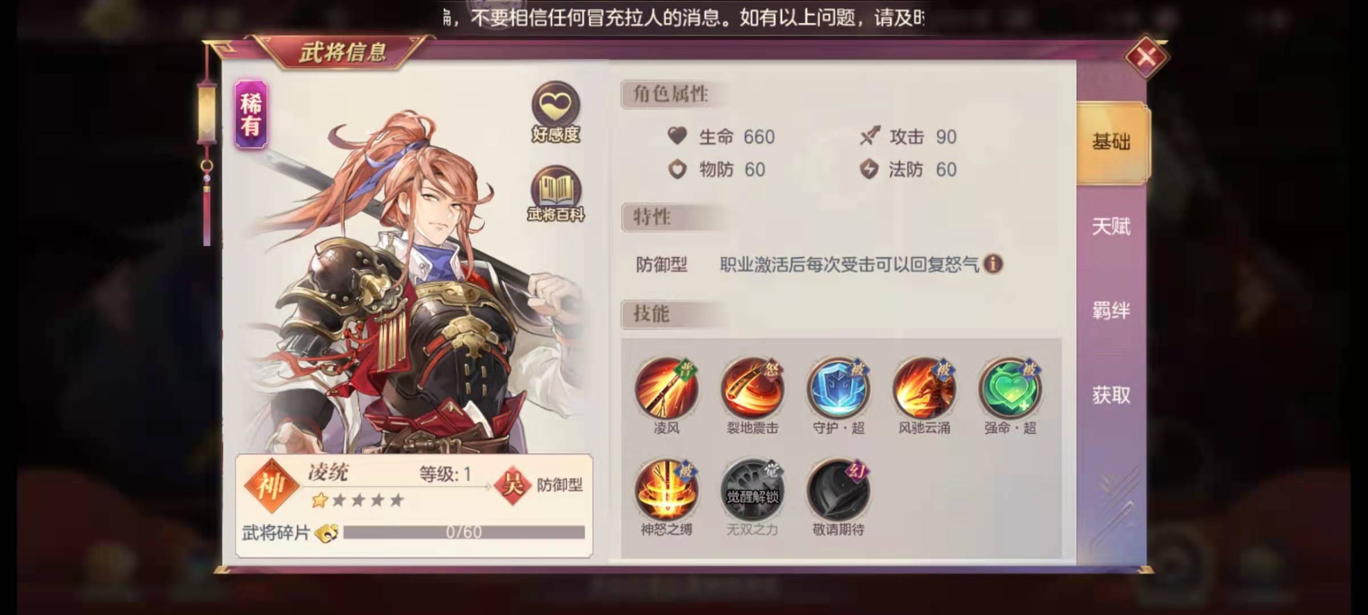Close the 武将信息 panel
This screenshot has height=615, width=1368.
pyautogui.click(x=1146, y=57)
